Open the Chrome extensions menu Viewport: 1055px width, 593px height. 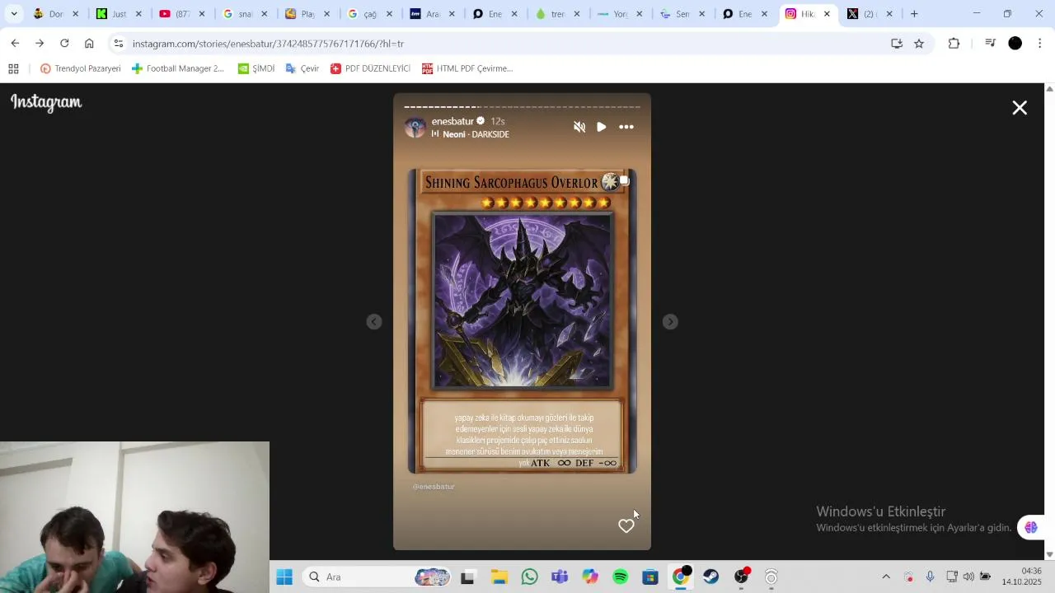coord(954,44)
